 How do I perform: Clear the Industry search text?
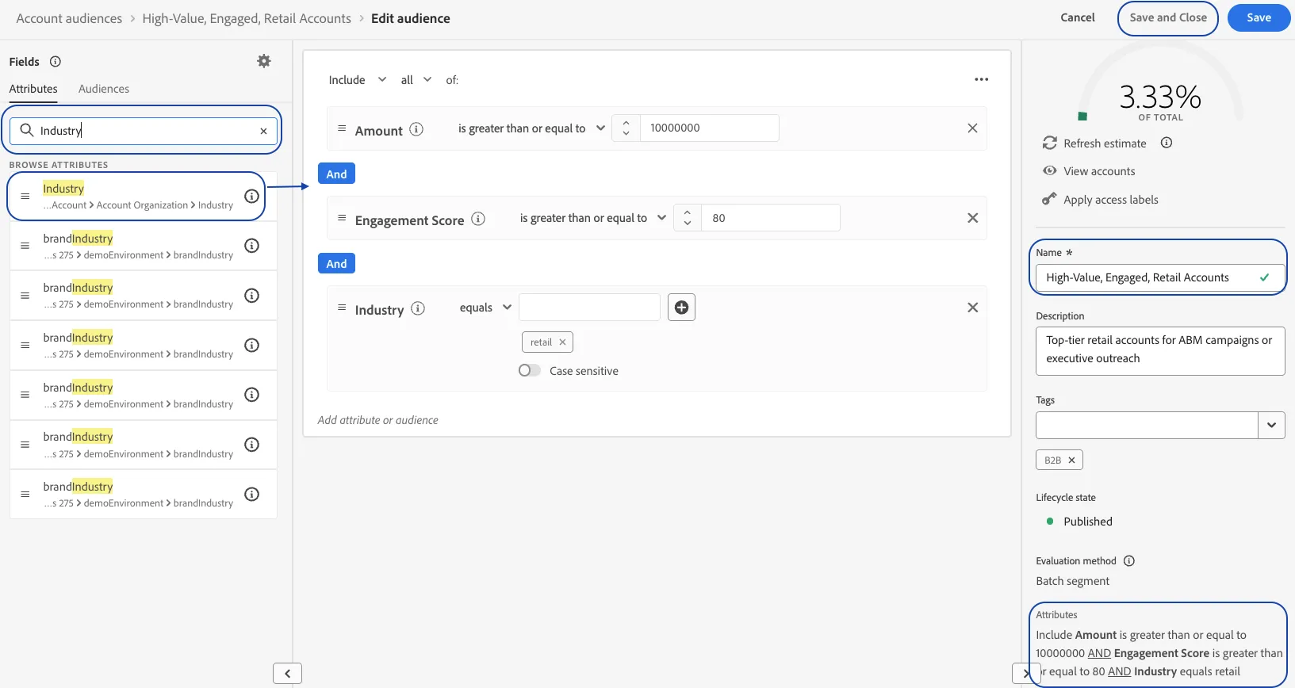(x=263, y=131)
